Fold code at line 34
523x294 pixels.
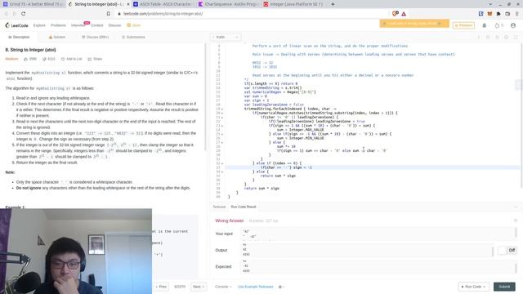pos(222,171)
